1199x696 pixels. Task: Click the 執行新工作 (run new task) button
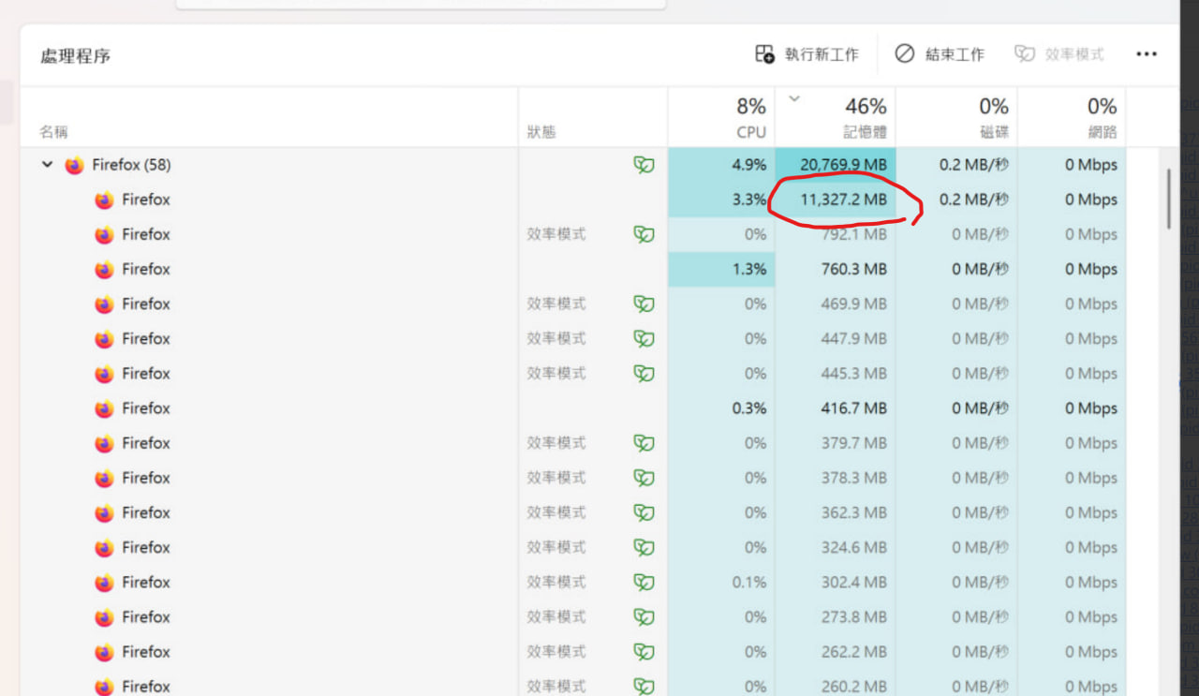pyautogui.click(x=807, y=54)
